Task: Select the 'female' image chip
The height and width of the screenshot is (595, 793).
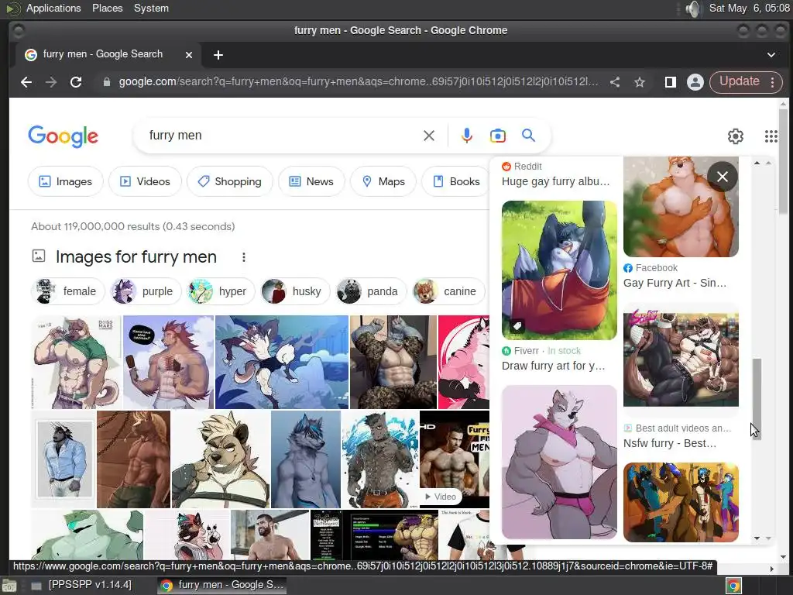Action: pos(68,291)
